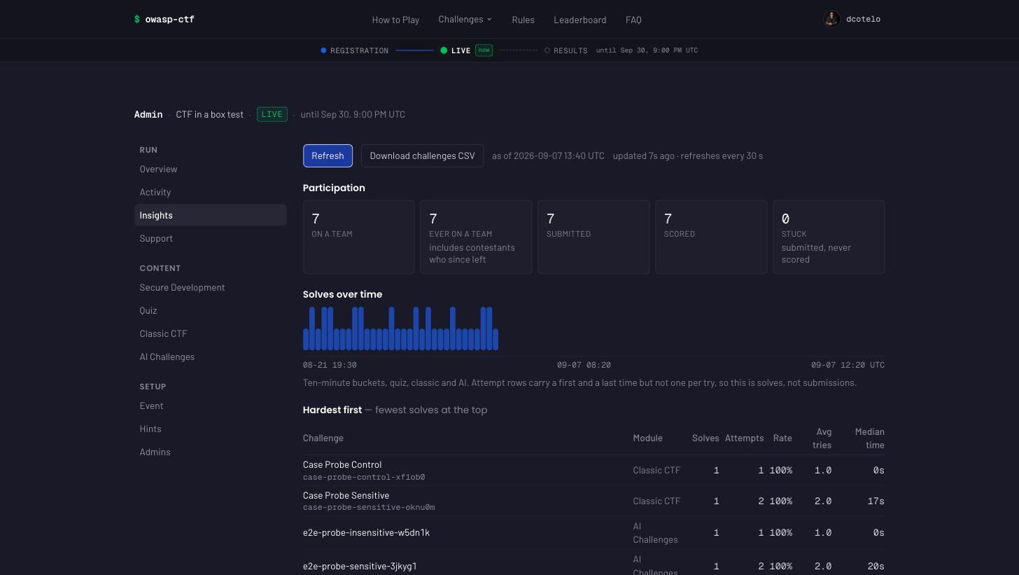
Task: Click the Solves over time heading
Action: [x=342, y=294]
